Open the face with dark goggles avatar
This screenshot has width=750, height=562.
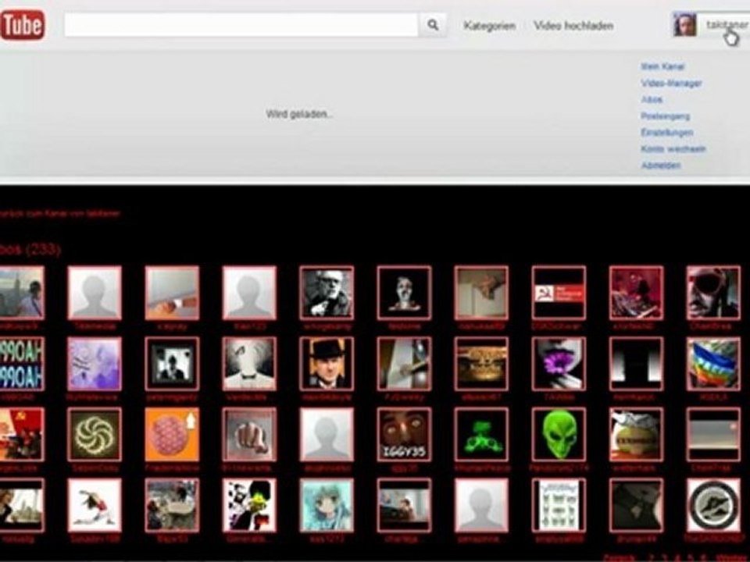pyautogui.click(x=713, y=293)
